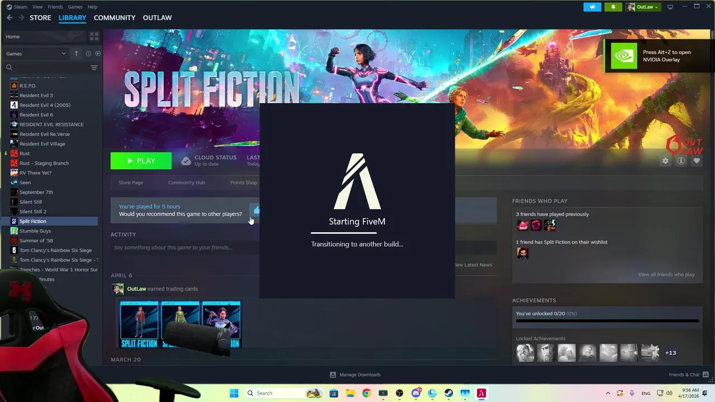Viewport: 715px width, 402px height.
Task: Open Discord from taskbar
Action: [416, 393]
